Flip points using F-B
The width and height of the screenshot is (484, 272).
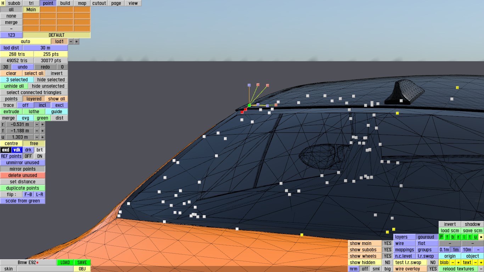tap(28, 194)
